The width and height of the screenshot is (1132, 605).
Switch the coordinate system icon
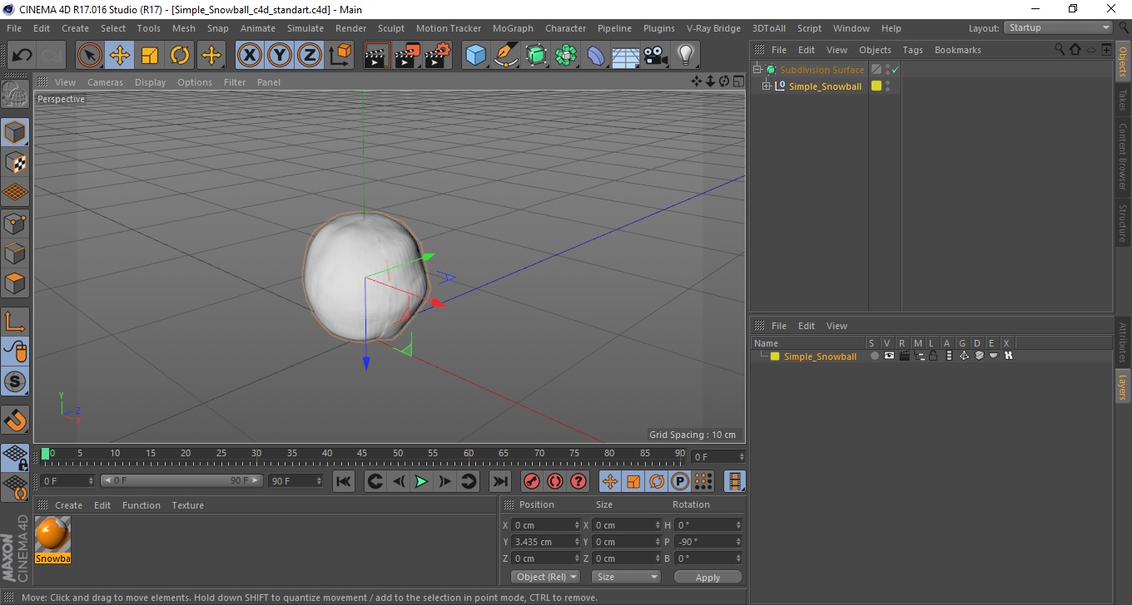point(340,56)
